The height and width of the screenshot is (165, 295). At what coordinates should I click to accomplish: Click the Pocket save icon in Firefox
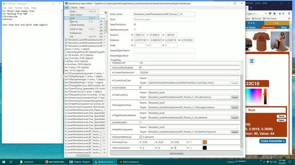click(x=270, y=13)
